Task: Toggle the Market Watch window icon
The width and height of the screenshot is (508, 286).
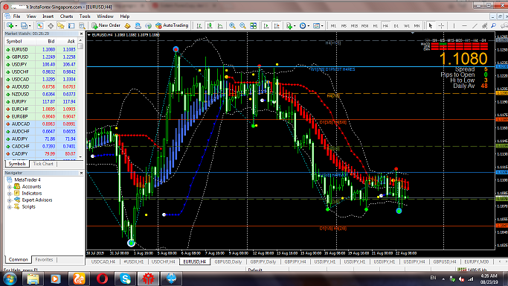Action: click(x=40, y=25)
